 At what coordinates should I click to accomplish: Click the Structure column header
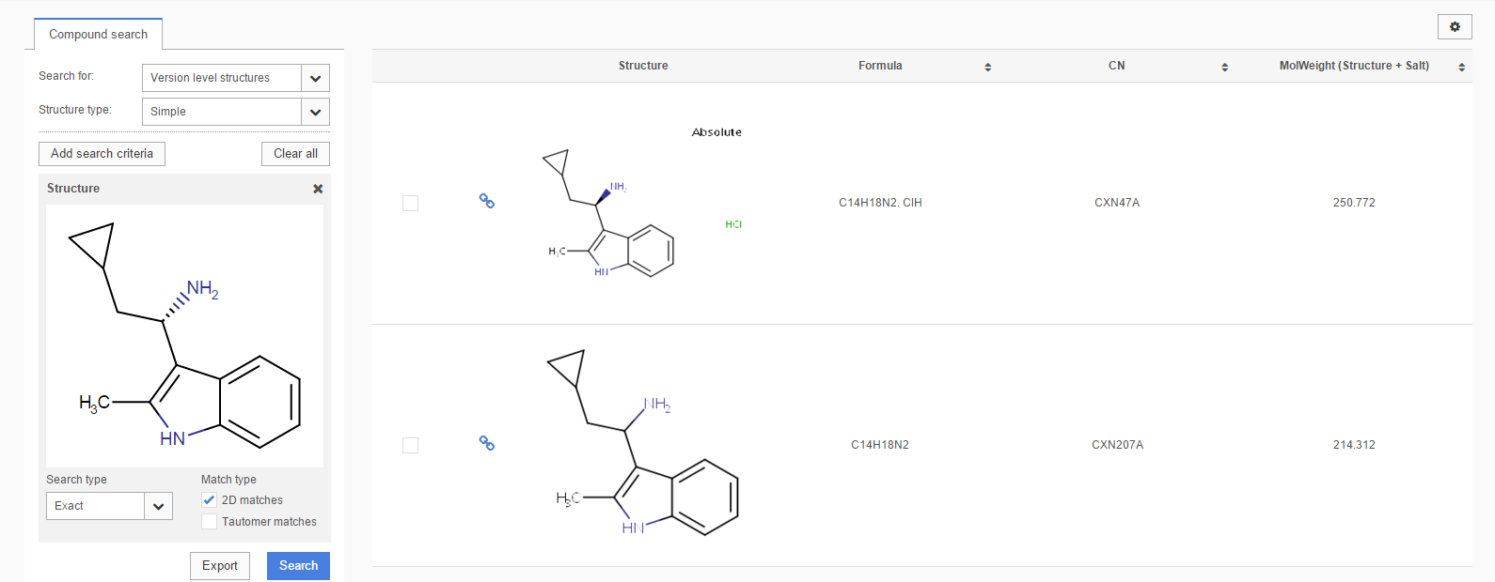pyautogui.click(x=643, y=66)
